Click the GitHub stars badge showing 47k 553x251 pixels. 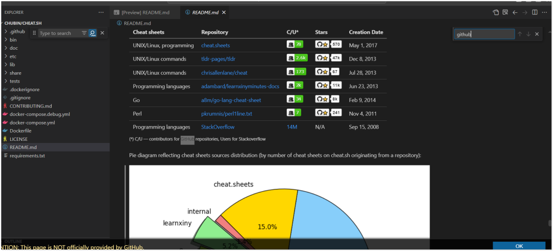coord(328,58)
